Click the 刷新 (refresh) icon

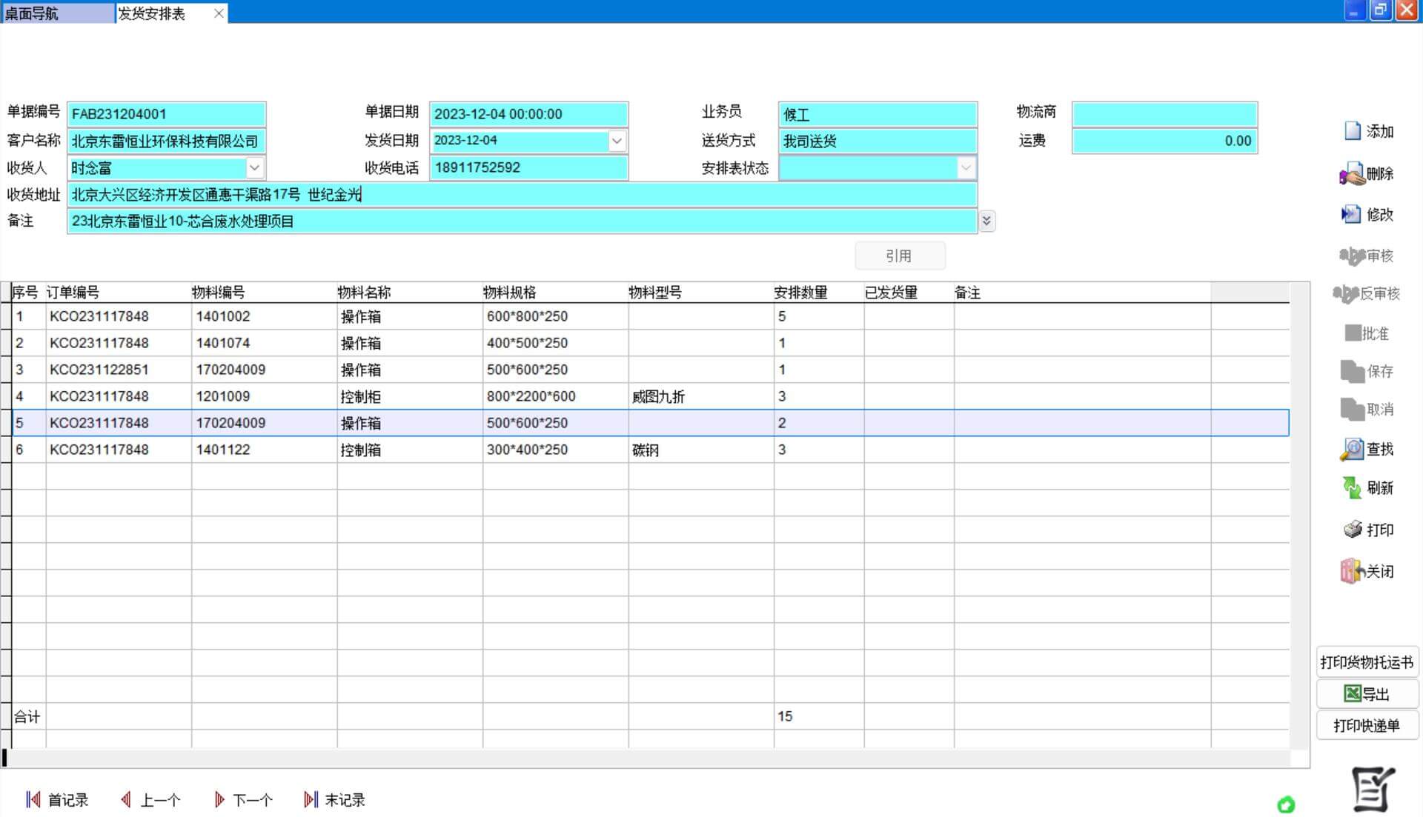1352,488
